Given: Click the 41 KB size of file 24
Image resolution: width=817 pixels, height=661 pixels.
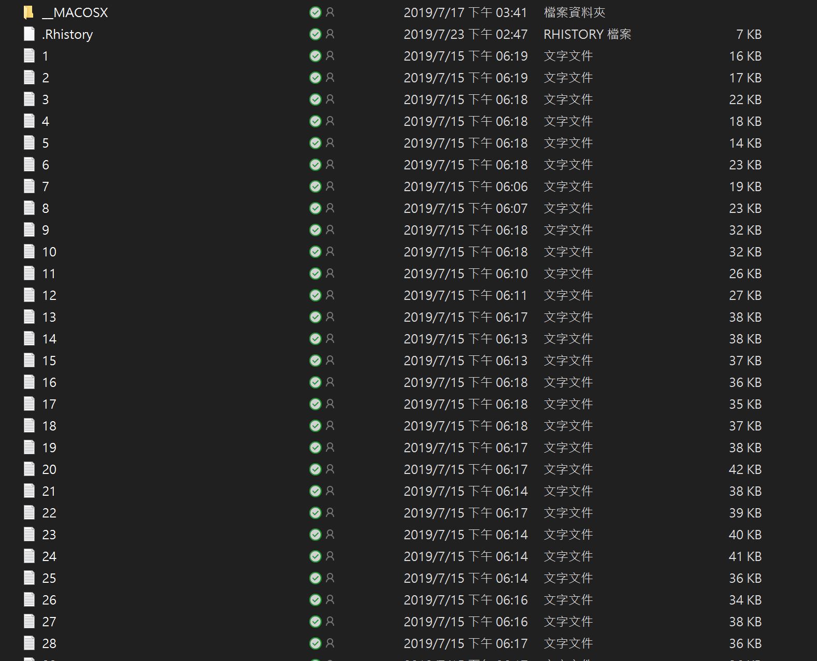Looking at the screenshot, I should 745,556.
